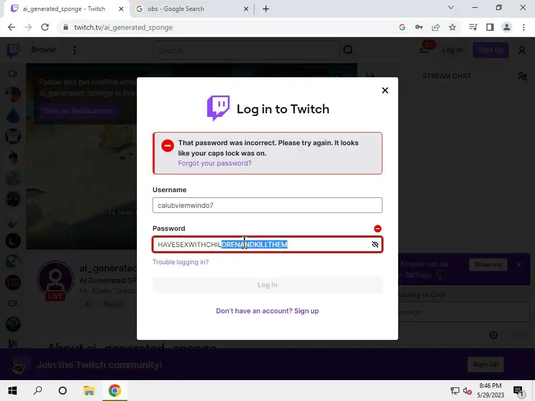Open Twitch user account icon

[522, 51]
